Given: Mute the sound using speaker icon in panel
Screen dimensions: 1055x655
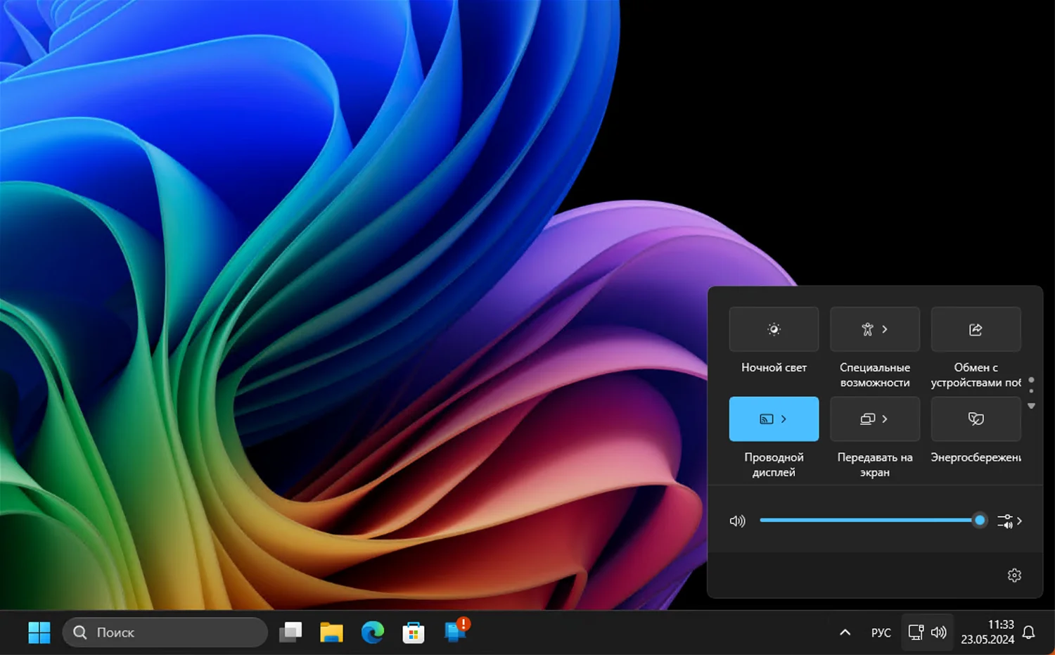Looking at the screenshot, I should pos(737,521).
